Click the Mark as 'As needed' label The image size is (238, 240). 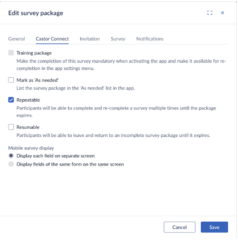(x=38, y=80)
